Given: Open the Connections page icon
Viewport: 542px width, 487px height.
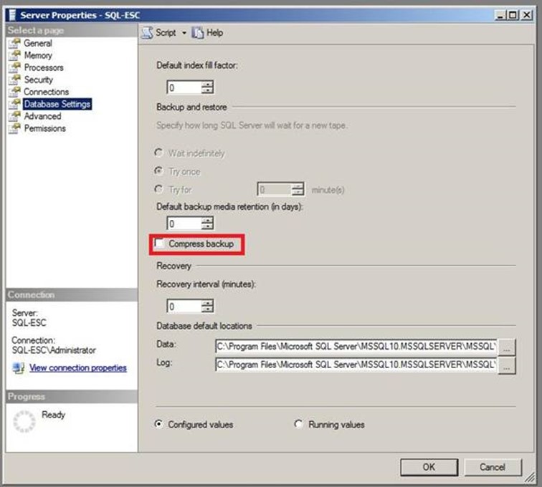Looking at the screenshot, I should click(14, 92).
